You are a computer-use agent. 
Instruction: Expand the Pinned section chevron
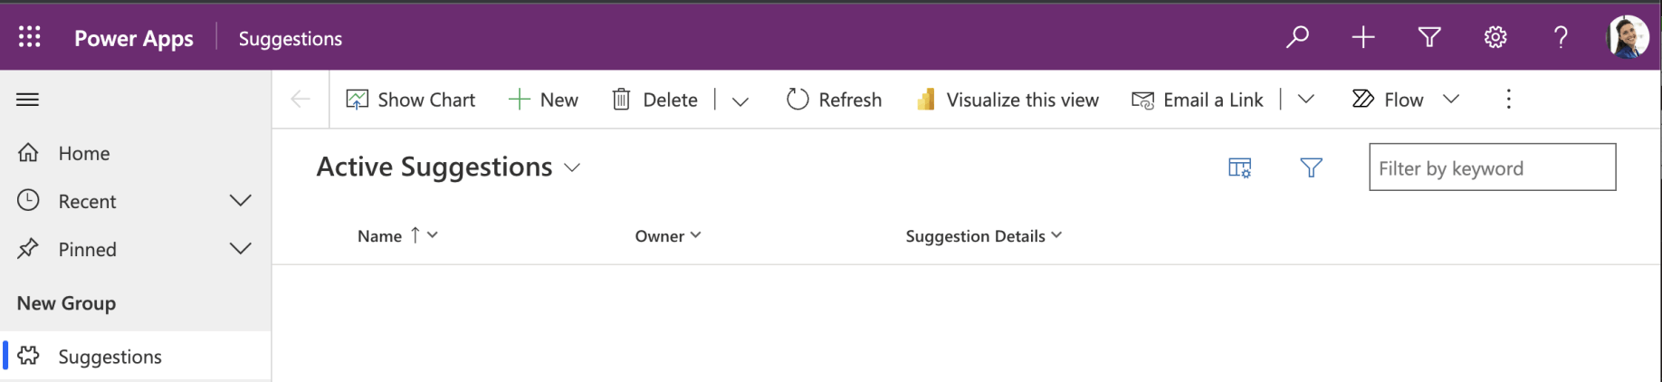(x=240, y=248)
